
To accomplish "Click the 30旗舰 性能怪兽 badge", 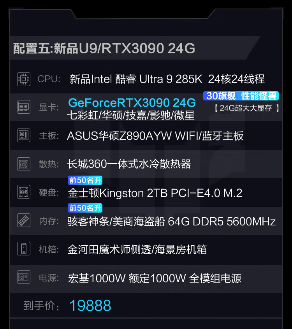I will pyautogui.click(x=241, y=96).
